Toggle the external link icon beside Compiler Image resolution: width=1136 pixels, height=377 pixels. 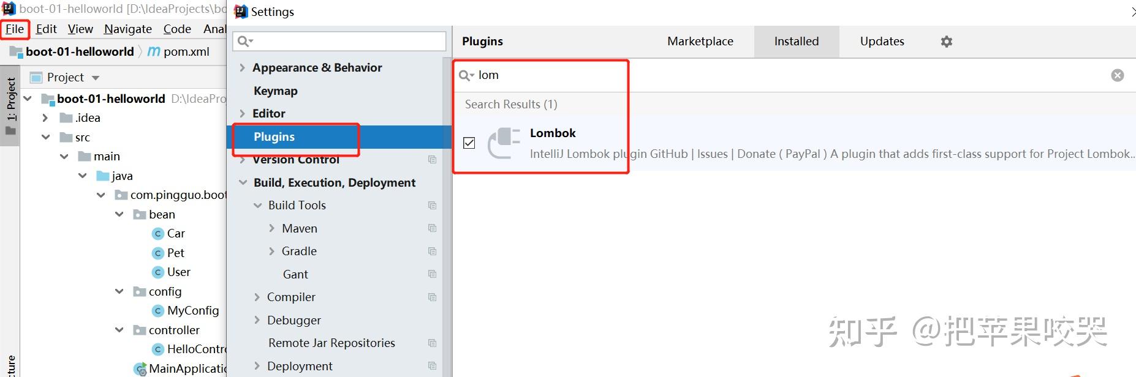(x=433, y=297)
